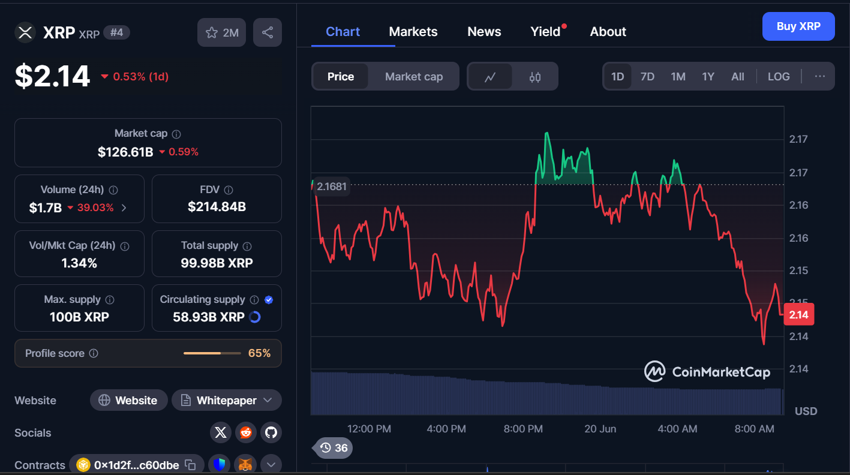Open the Markets tab

coord(413,32)
